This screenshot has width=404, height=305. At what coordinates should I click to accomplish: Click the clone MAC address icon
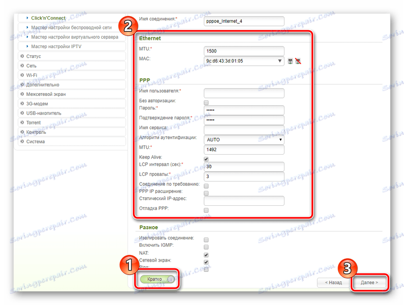290,61
